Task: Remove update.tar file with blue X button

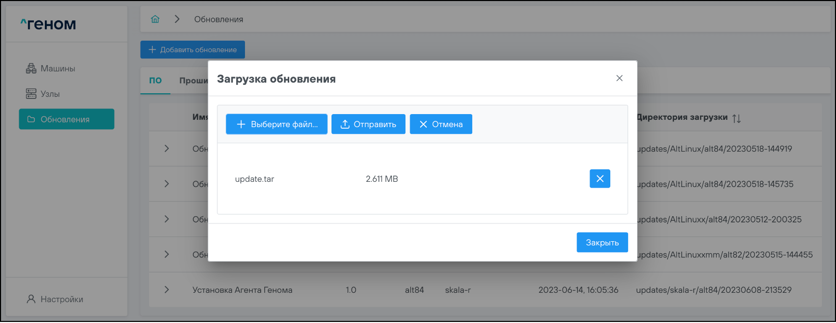Action: pos(599,179)
